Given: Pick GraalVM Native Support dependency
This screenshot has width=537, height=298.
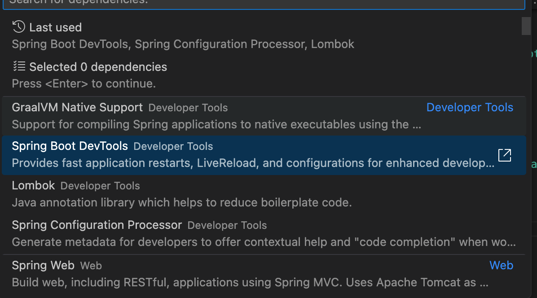Looking at the screenshot, I should (77, 108).
